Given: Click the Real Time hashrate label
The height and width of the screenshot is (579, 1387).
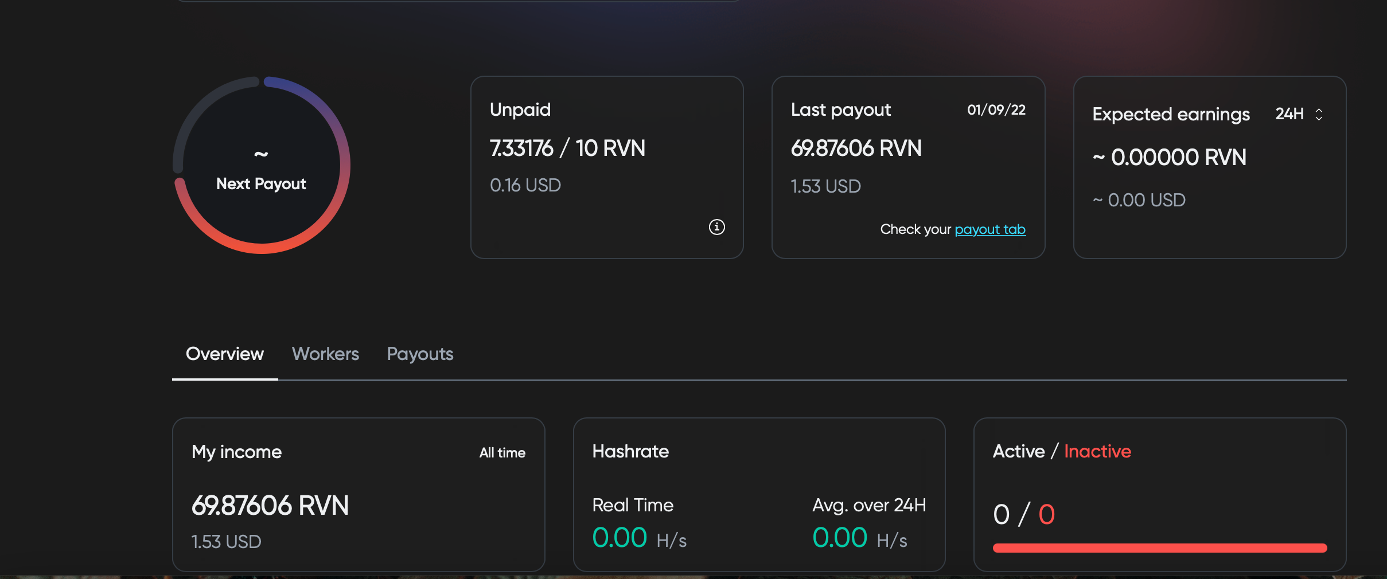Looking at the screenshot, I should click(x=633, y=505).
